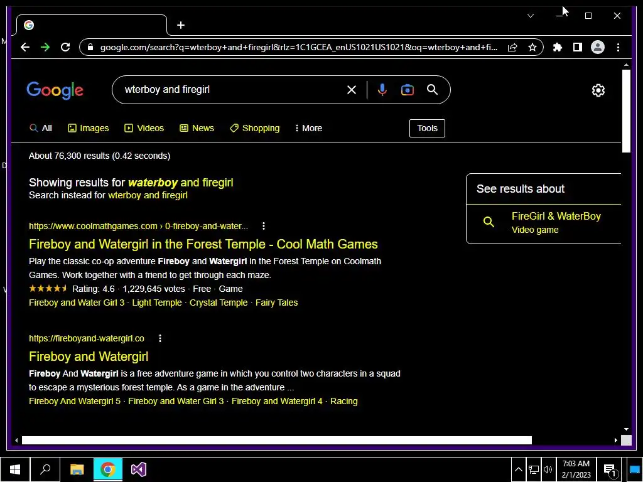This screenshot has width=643, height=482.
Task: Switch to News results
Action: point(197,128)
